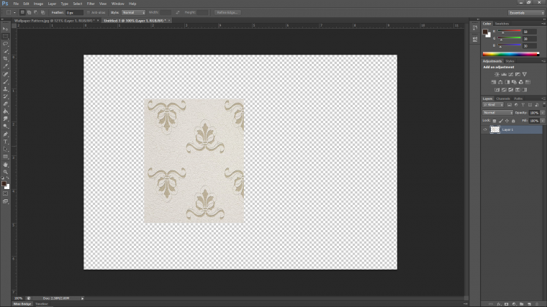
Task: Toggle visibility of Layer 1
Action: point(485,129)
